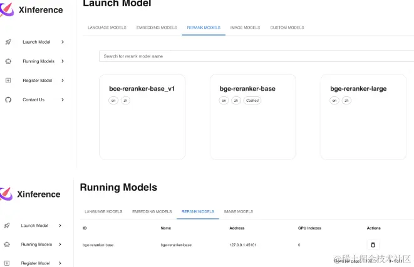This screenshot has width=414, height=267.
Task: Open Language Models tab on Launch Model page
Action: point(107,28)
